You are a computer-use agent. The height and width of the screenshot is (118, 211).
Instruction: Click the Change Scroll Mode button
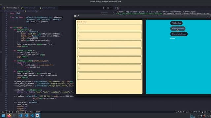tap(179, 34)
